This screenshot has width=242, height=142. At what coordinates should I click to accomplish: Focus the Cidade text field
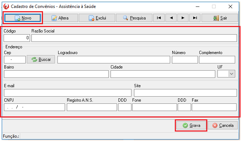pyautogui.click(x=163, y=74)
